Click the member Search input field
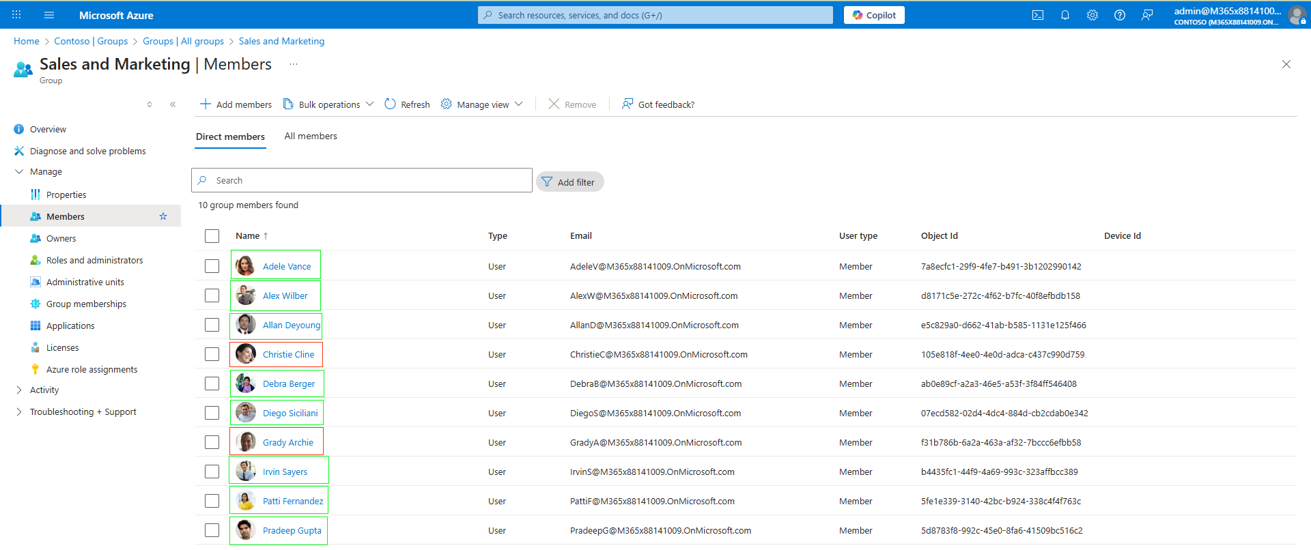Image resolution: width=1311 pixels, height=550 pixels. click(x=369, y=181)
